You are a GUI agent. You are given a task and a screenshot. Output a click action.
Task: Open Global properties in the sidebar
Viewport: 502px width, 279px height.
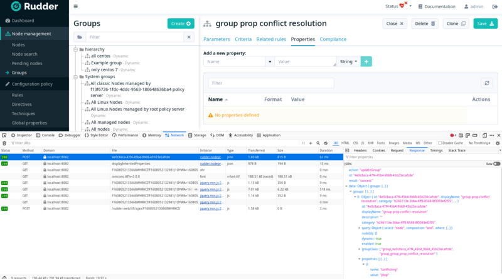(x=29, y=123)
